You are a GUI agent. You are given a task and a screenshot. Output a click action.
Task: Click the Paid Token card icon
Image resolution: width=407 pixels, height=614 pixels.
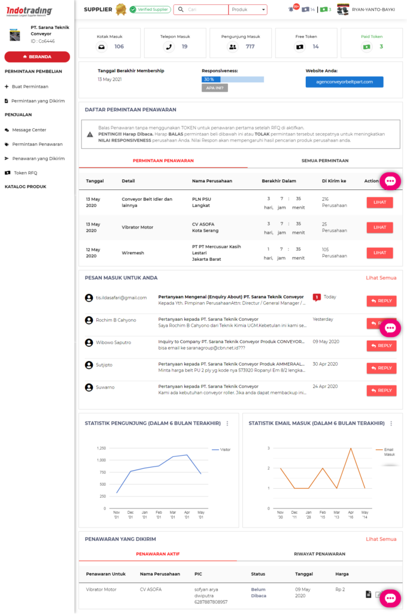[x=366, y=47]
